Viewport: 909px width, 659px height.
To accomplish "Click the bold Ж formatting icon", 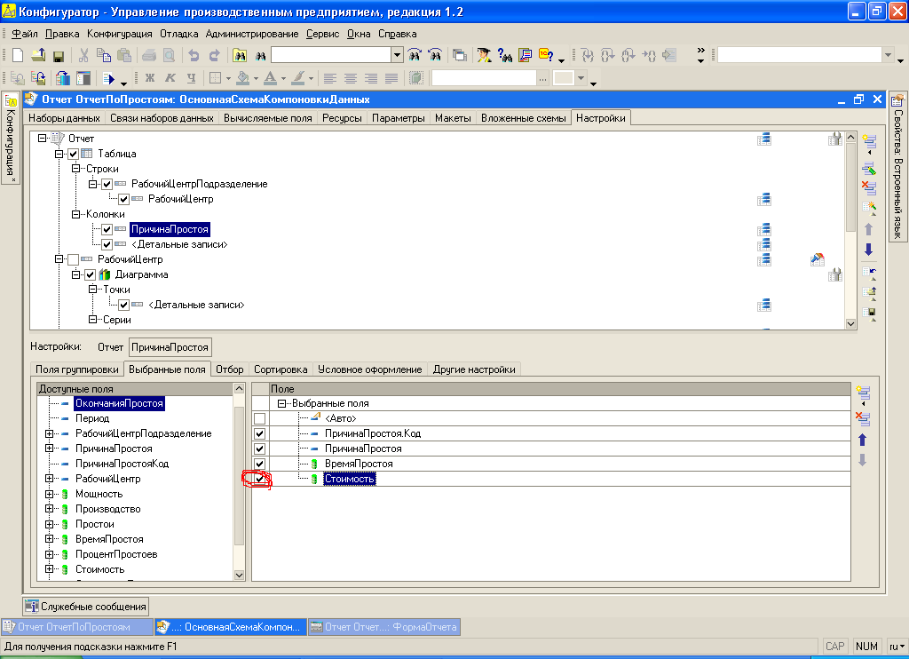I will click(x=149, y=78).
